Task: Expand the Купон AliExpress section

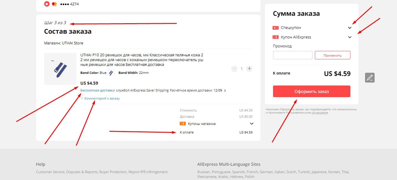Action: click(x=350, y=37)
